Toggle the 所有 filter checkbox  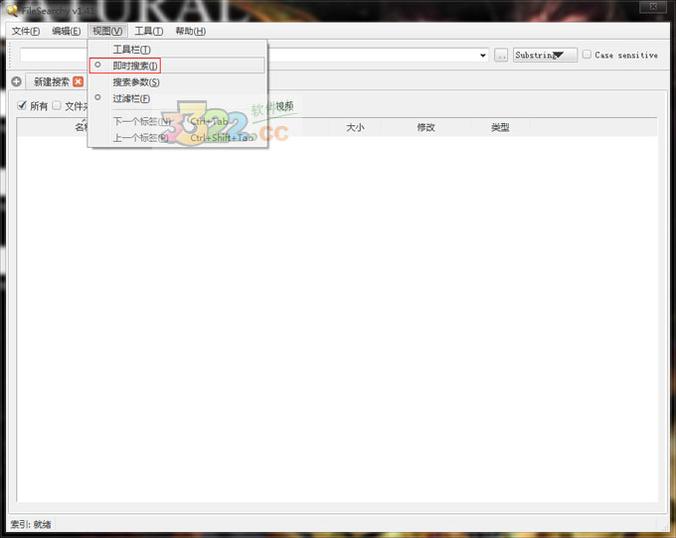click(22, 105)
